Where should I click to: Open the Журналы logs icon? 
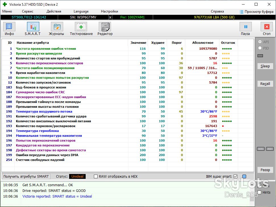coord(57,27)
